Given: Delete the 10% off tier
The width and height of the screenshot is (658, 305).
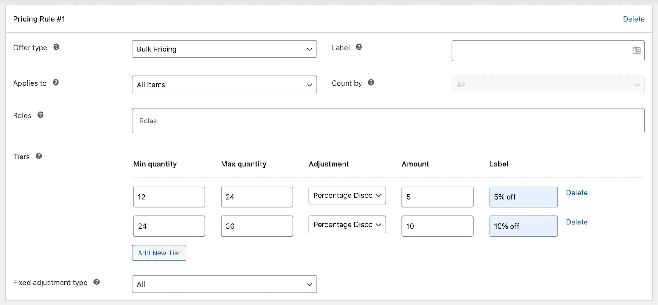Looking at the screenshot, I should coord(576,222).
